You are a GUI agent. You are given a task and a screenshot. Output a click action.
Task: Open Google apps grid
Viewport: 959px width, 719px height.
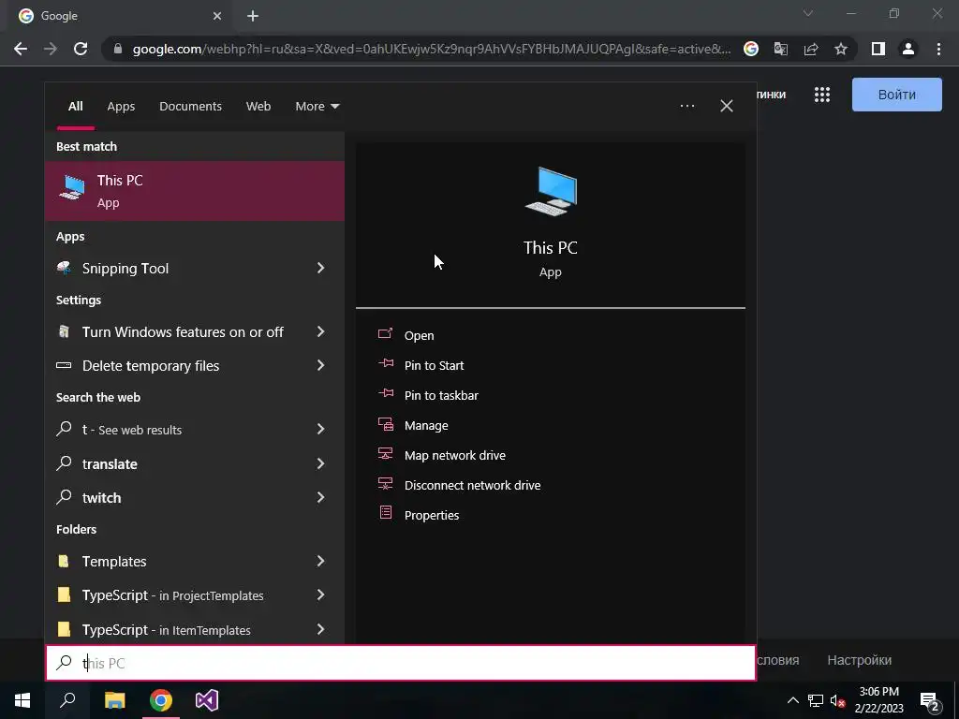tap(822, 95)
